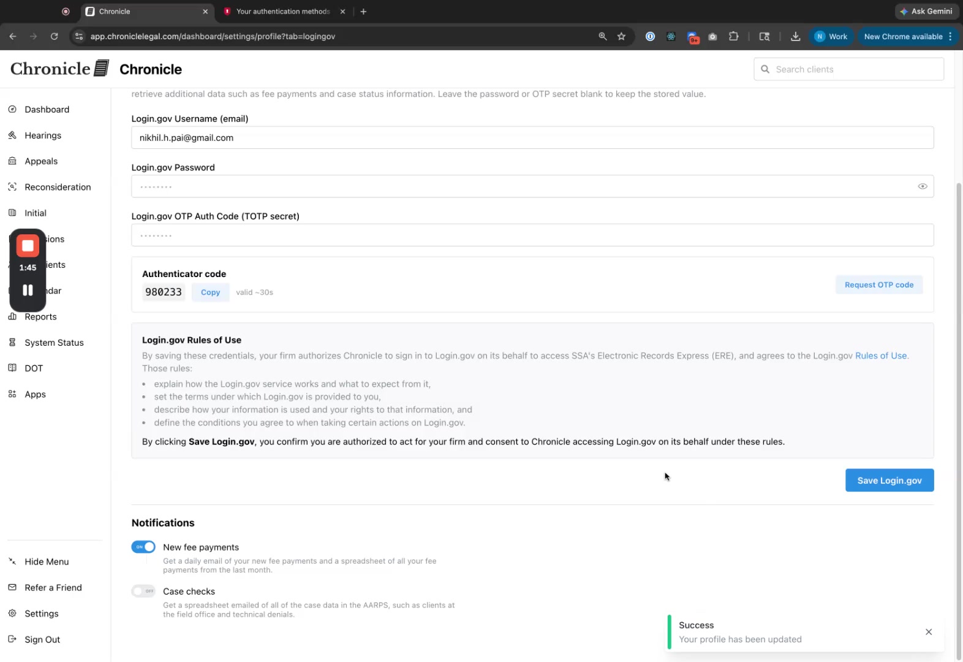Click the Chronicle logo
Viewport: 963px width, 662px height.
tap(59, 69)
